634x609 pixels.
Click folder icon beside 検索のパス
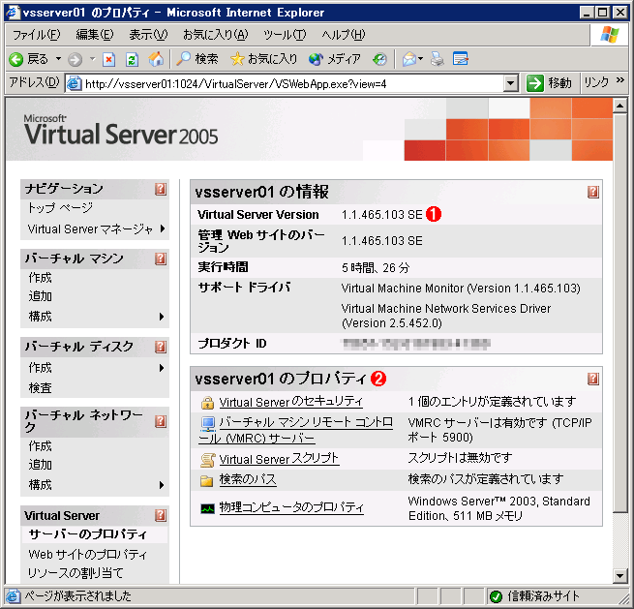coord(207,480)
